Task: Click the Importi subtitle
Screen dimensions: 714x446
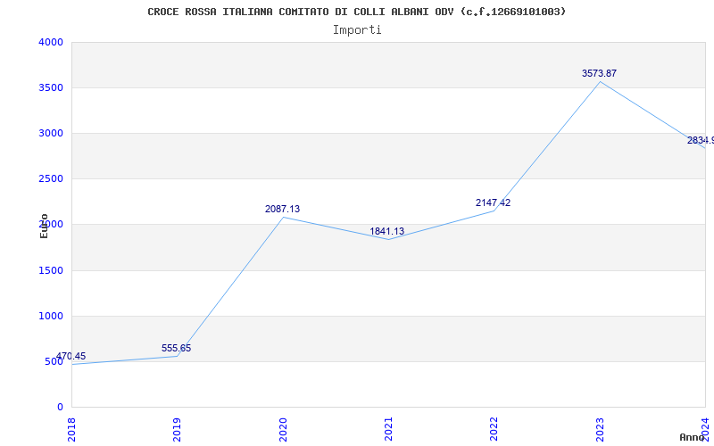Action: (357, 30)
